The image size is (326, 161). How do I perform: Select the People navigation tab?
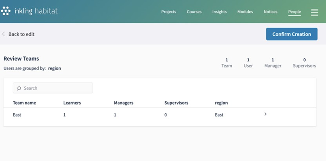(x=294, y=12)
